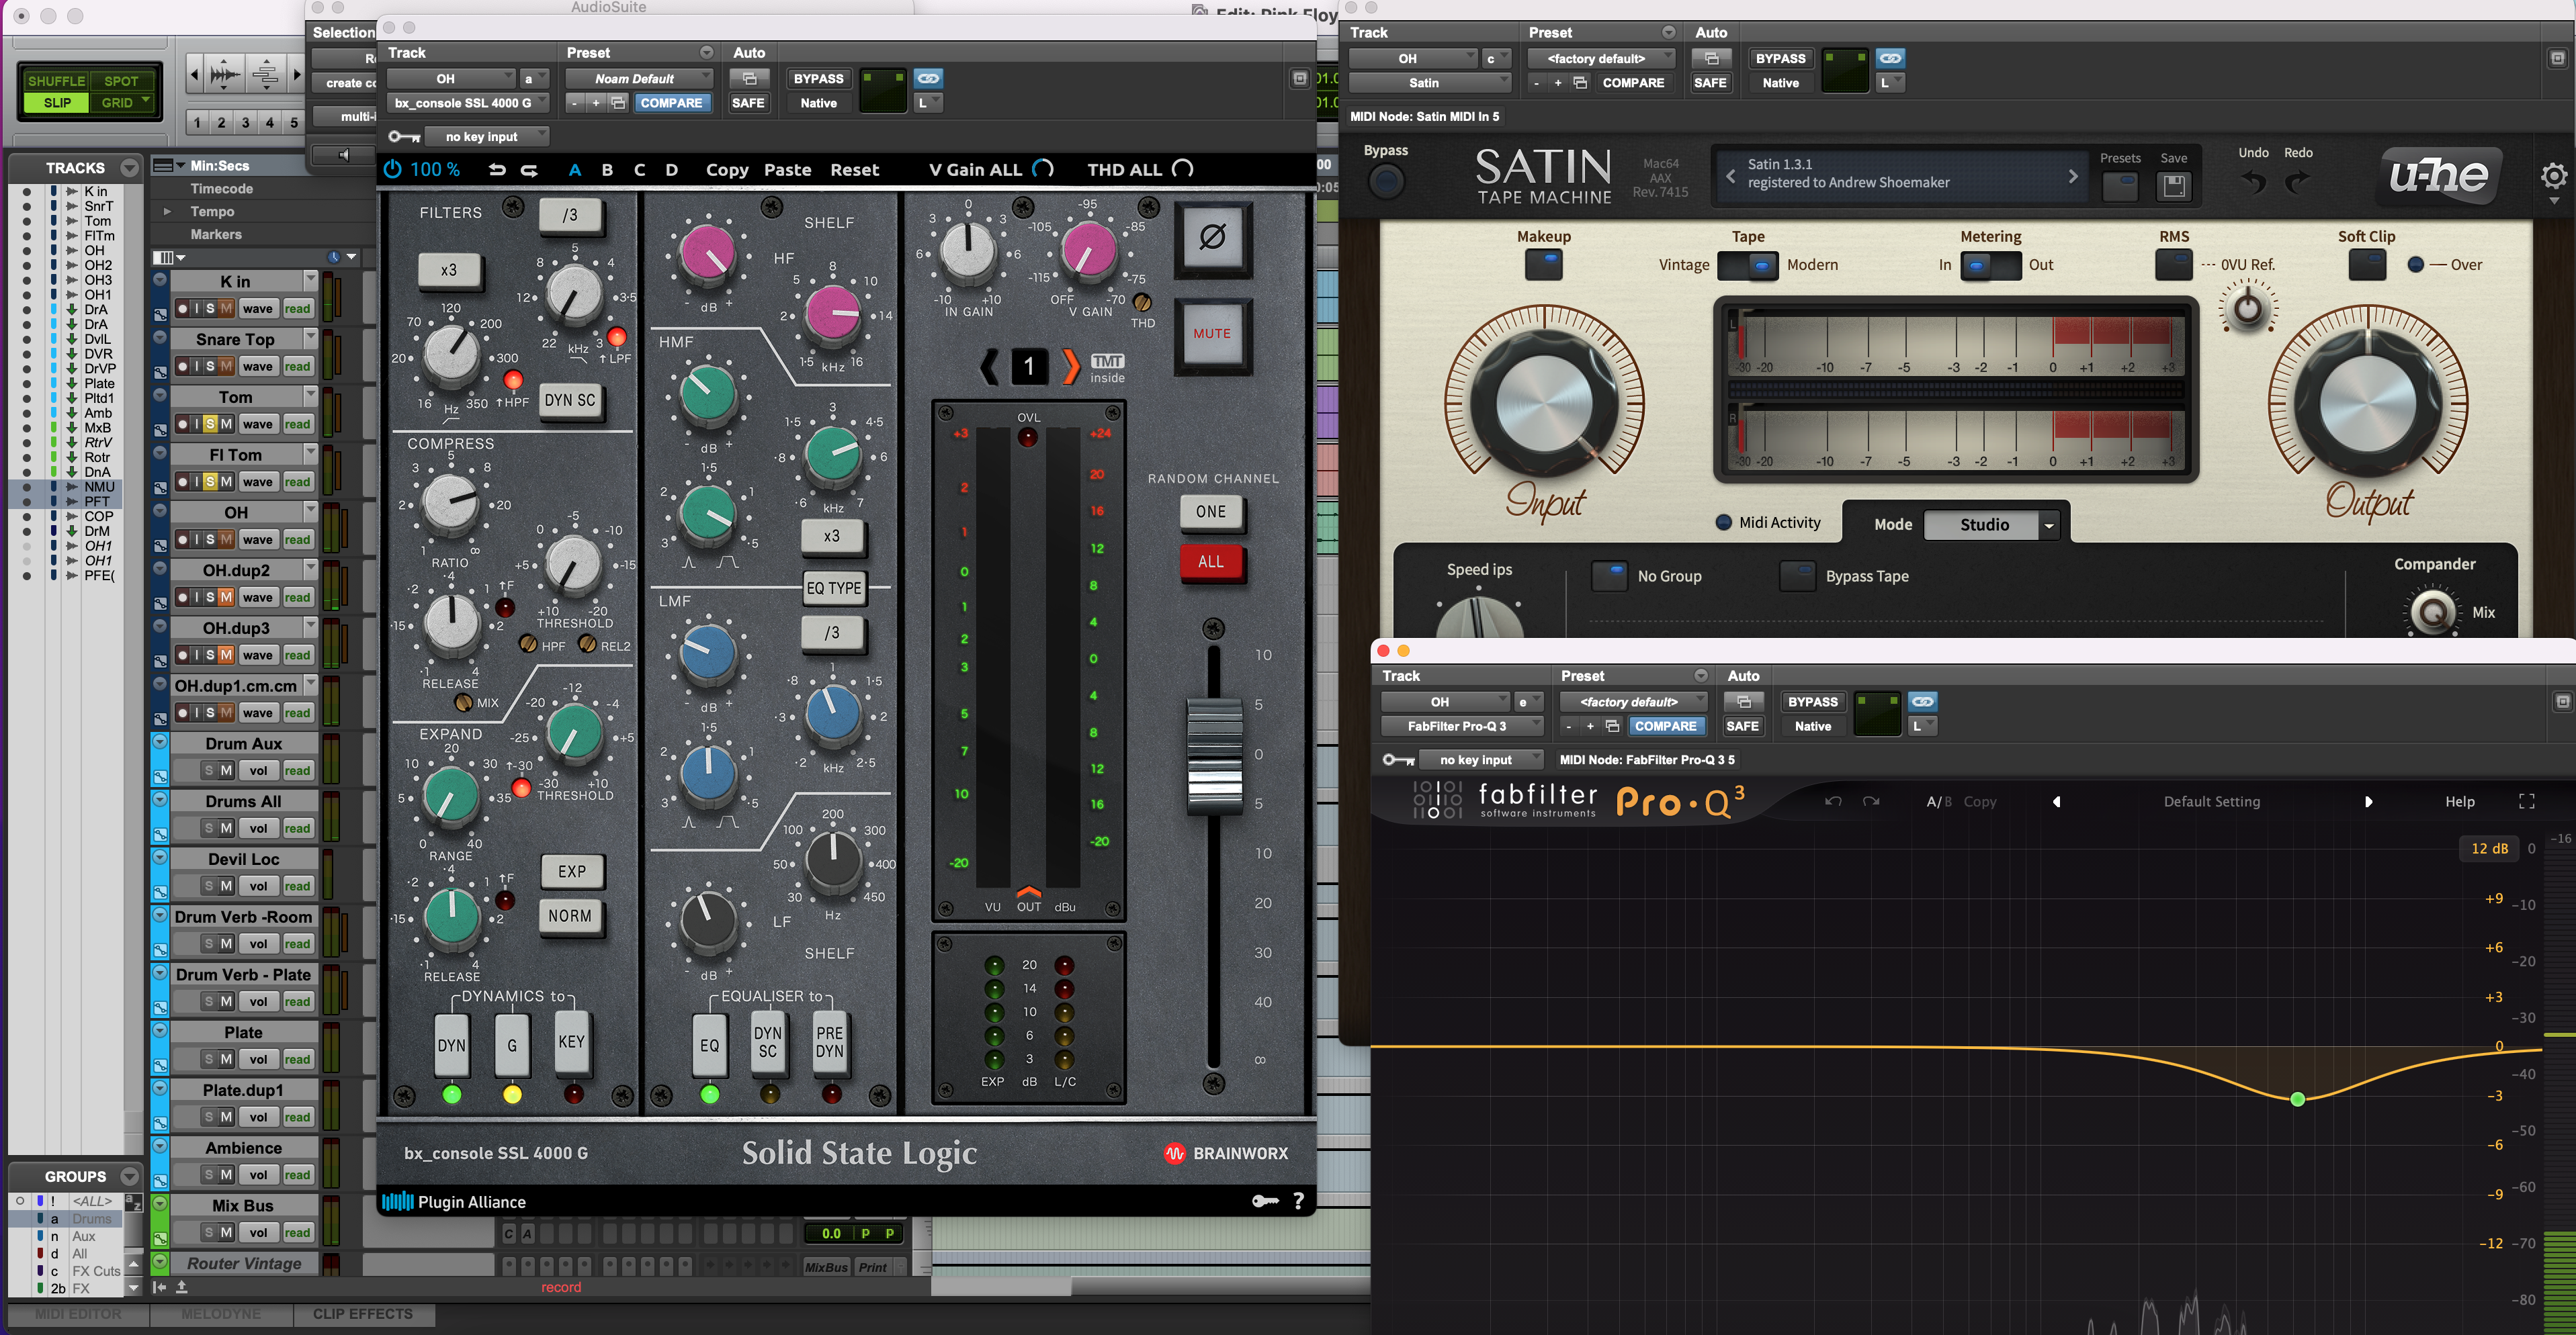Open the bx_console help question mark
This screenshot has height=1335, width=2576.
tap(1298, 1201)
